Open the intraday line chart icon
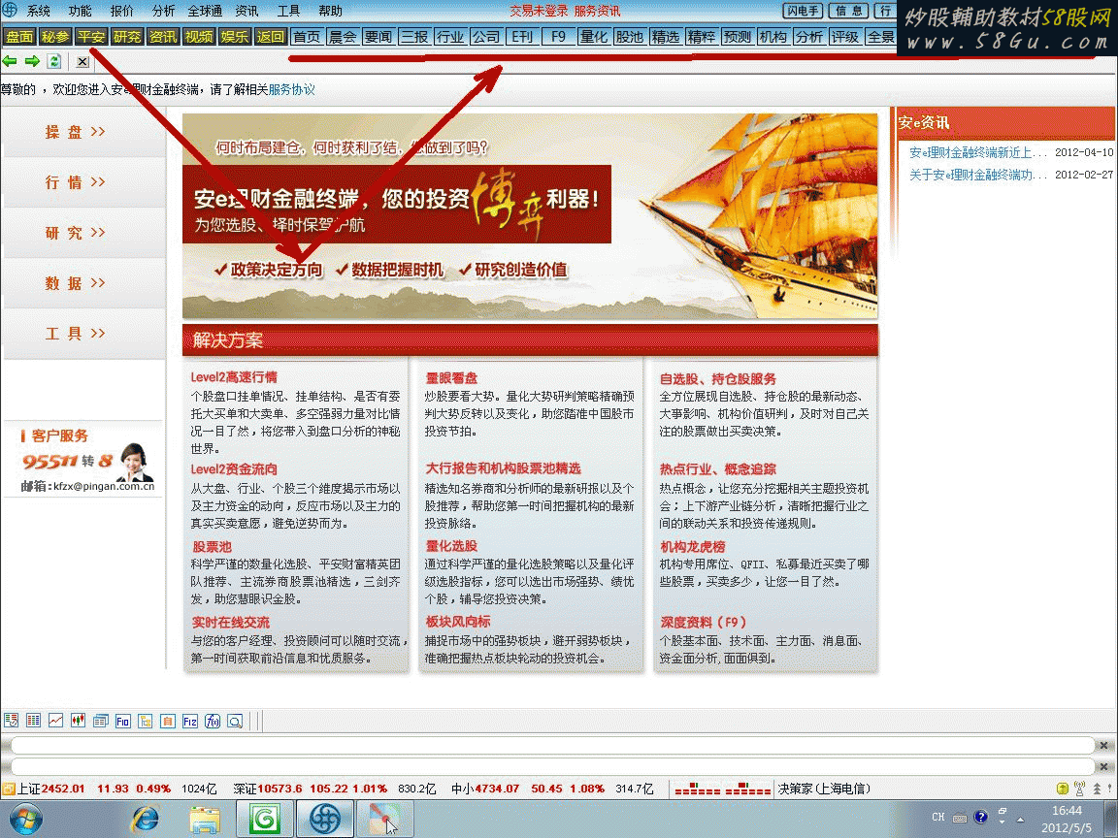1118x838 pixels. 55,721
